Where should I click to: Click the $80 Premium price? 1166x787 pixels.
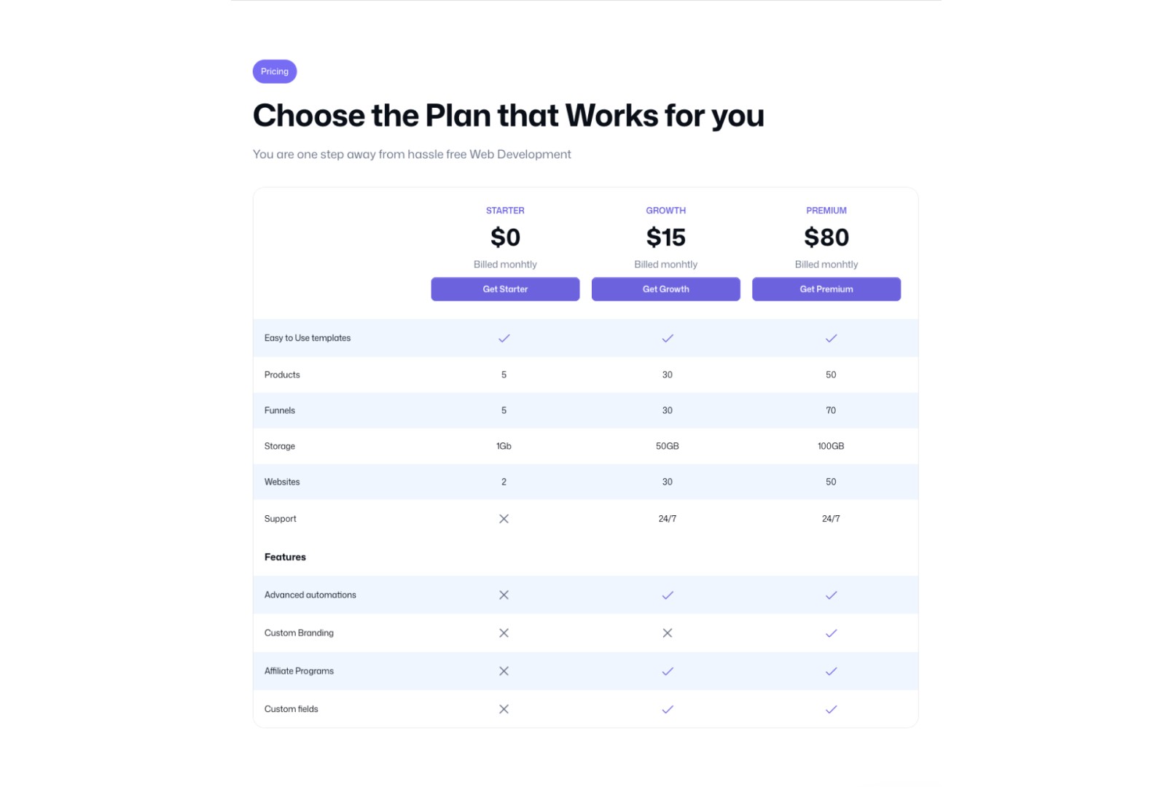click(x=826, y=238)
